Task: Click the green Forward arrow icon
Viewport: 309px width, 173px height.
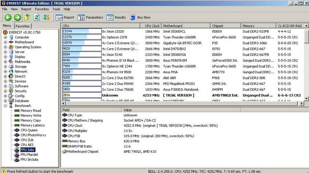Action: 17,18
